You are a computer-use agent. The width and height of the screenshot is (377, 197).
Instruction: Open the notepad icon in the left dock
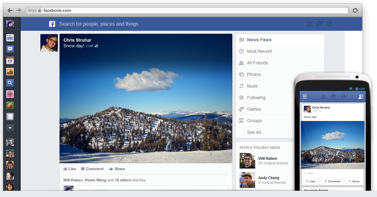pos(10,117)
